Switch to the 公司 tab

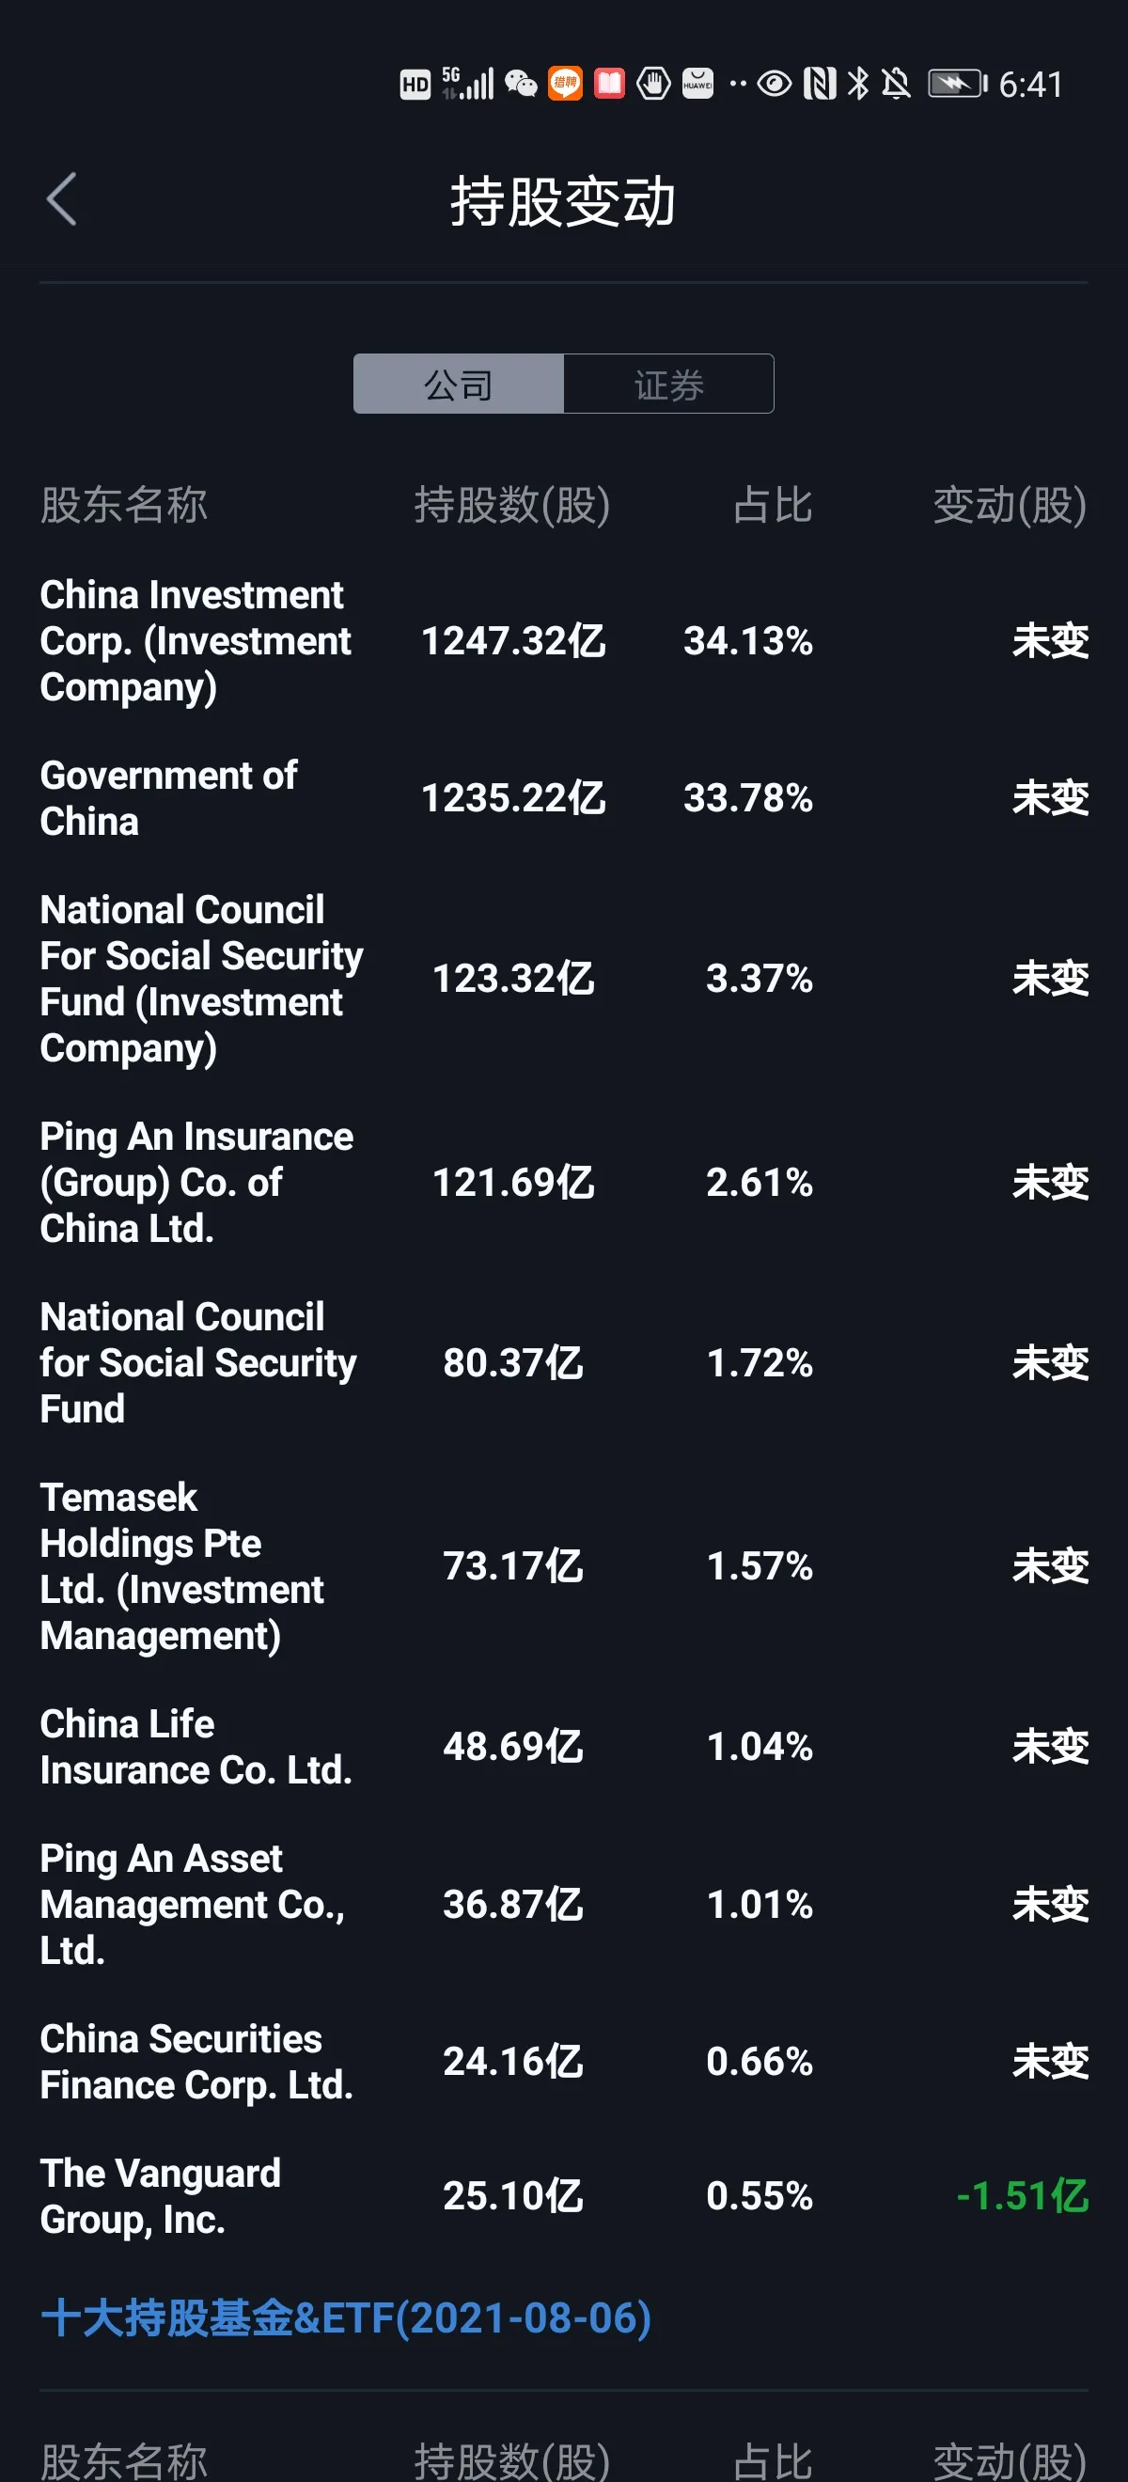459,385
